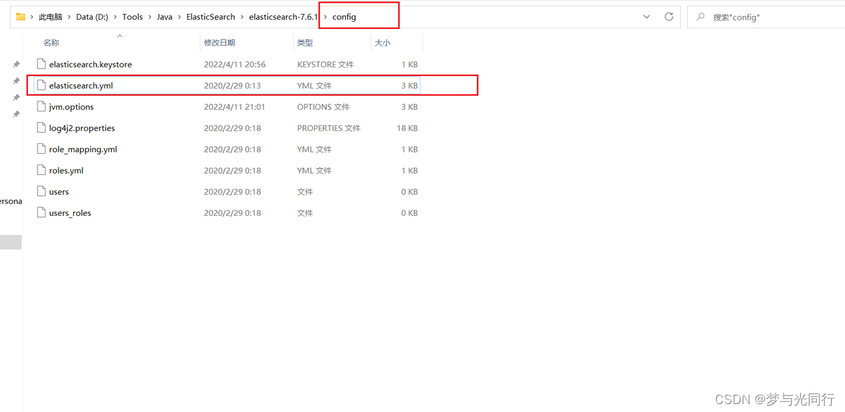Image resolution: width=845 pixels, height=412 pixels.
Task: Go to Data (D:) breadcrumb
Action: point(92,17)
